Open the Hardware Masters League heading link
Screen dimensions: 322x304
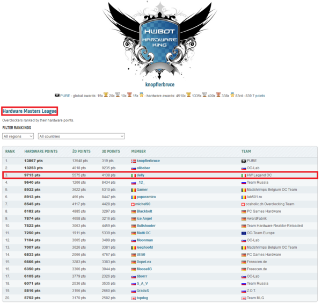click(30, 111)
